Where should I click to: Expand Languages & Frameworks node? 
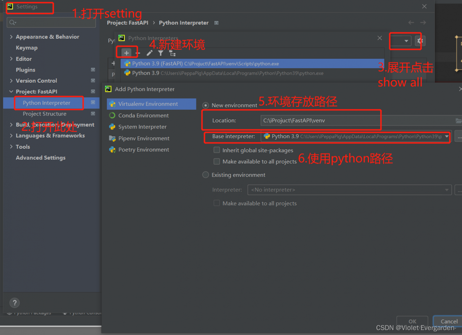12,136
